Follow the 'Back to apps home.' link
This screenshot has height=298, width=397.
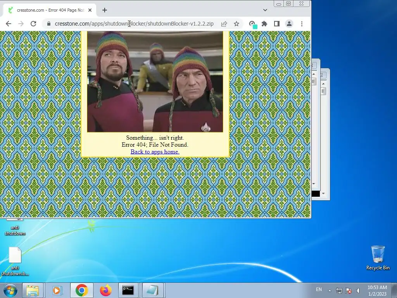155,152
